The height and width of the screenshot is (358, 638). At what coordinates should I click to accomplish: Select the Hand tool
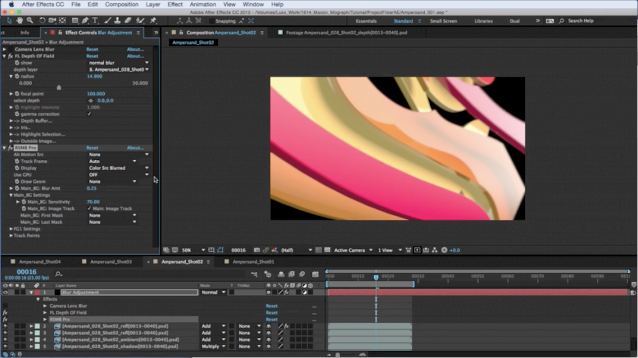click(x=20, y=21)
